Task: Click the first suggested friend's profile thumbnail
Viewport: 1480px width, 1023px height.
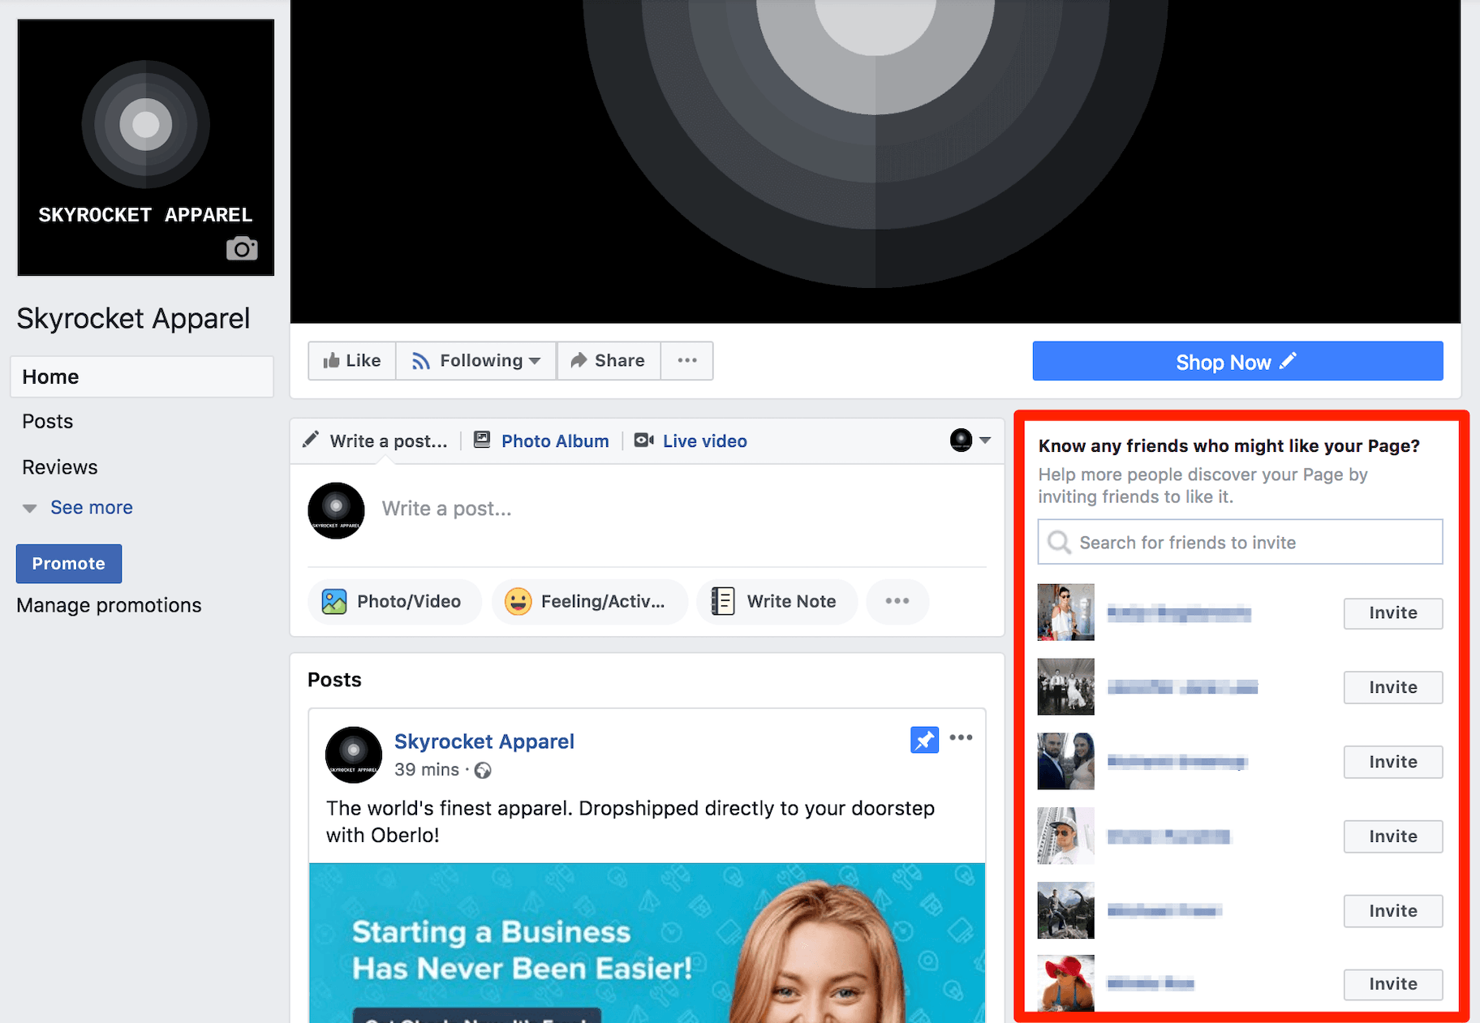Action: coord(1065,613)
